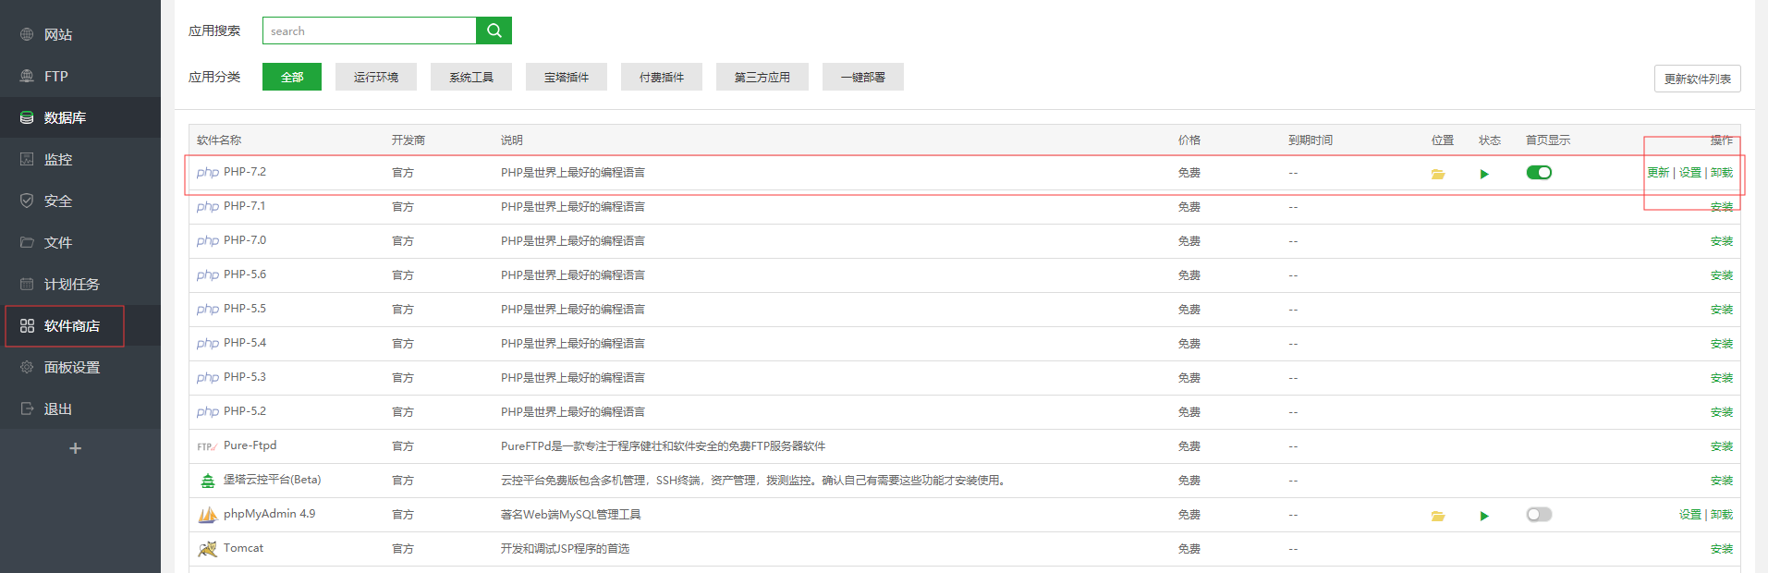Select the 一键部署 category tab
The height and width of the screenshot is (573, 1768).
[863, 77]
